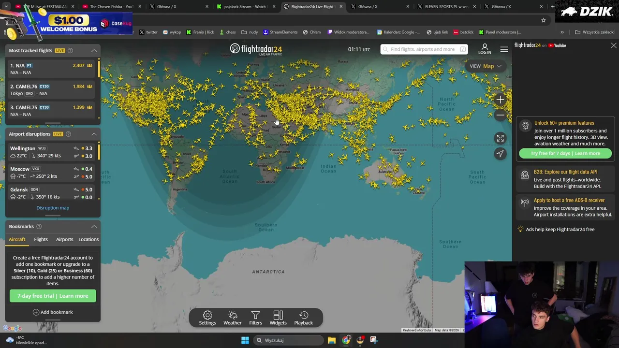Viewport: 619px width, 348px height.
Task: Switch to the Airports bookmarks tab
Action: pyautogui.click(x=64, y=239)
